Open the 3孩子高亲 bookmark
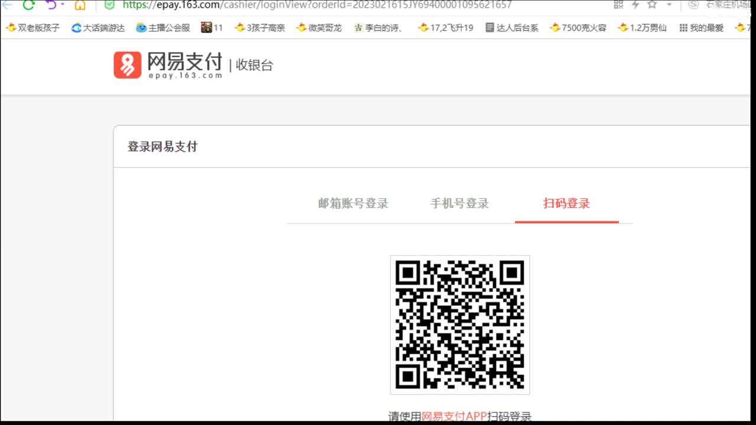 pyautogui.click(x=260, y=28)
